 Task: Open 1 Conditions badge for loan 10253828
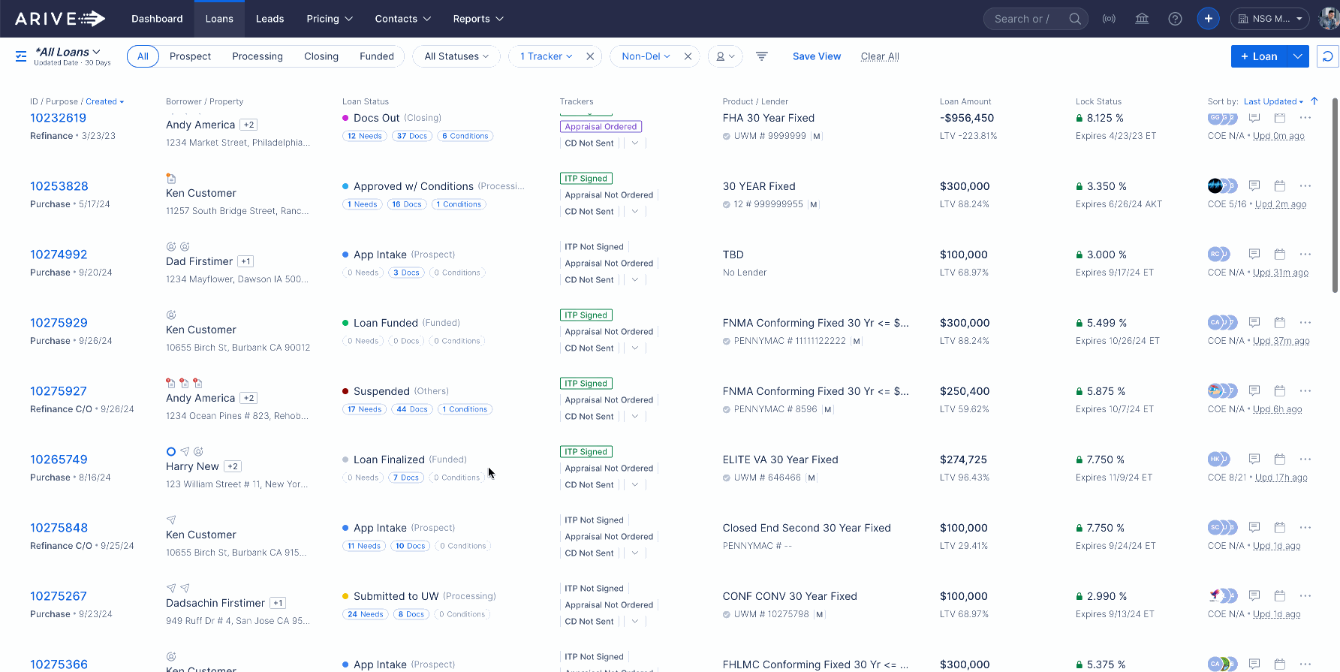click(x=459, y=204)
